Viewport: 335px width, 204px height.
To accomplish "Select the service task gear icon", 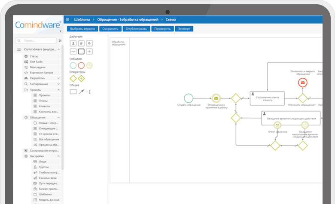I will coord(89,43).
